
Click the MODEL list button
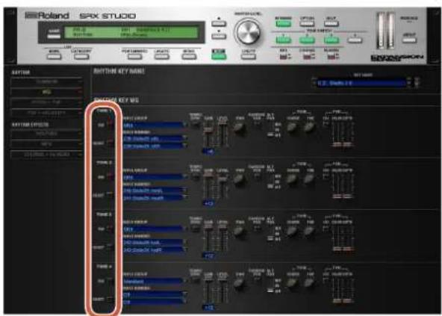tap(54, 57)
